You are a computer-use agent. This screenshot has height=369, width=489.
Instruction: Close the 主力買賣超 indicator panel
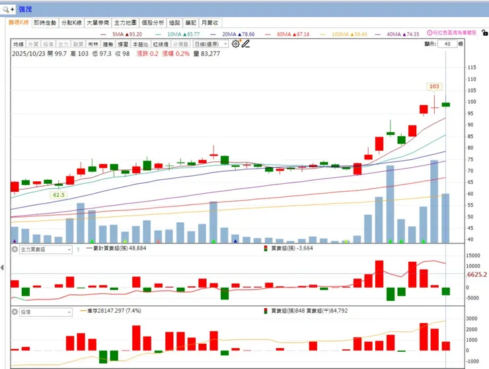pos(15,249)
